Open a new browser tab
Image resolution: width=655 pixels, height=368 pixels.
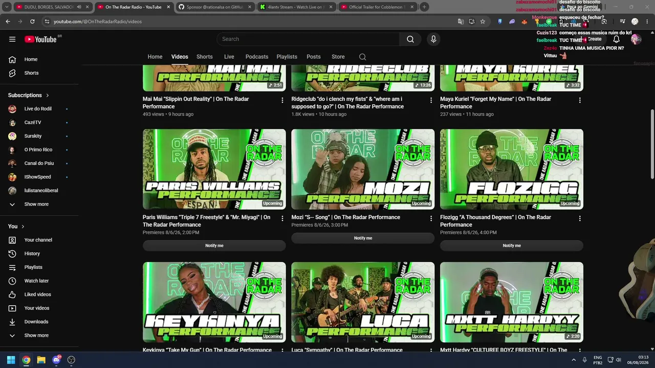424,7
